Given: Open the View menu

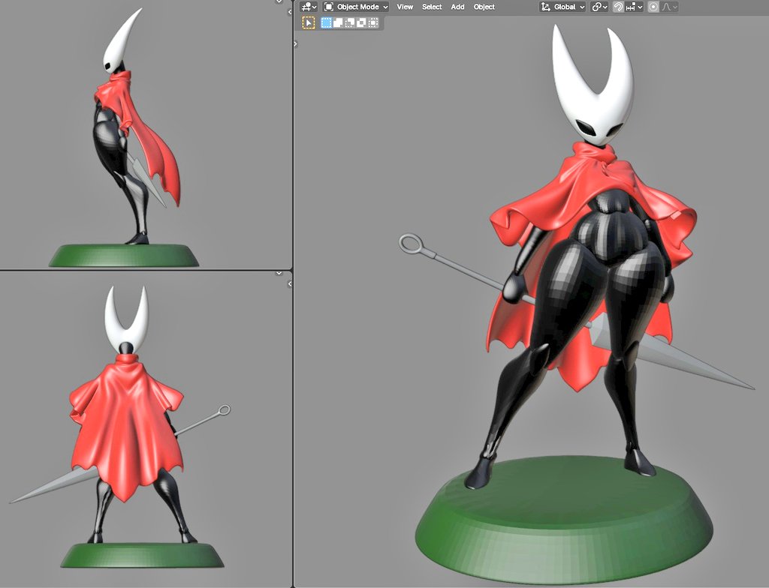Looking at the screenshot, I should [x=405, y=7].
